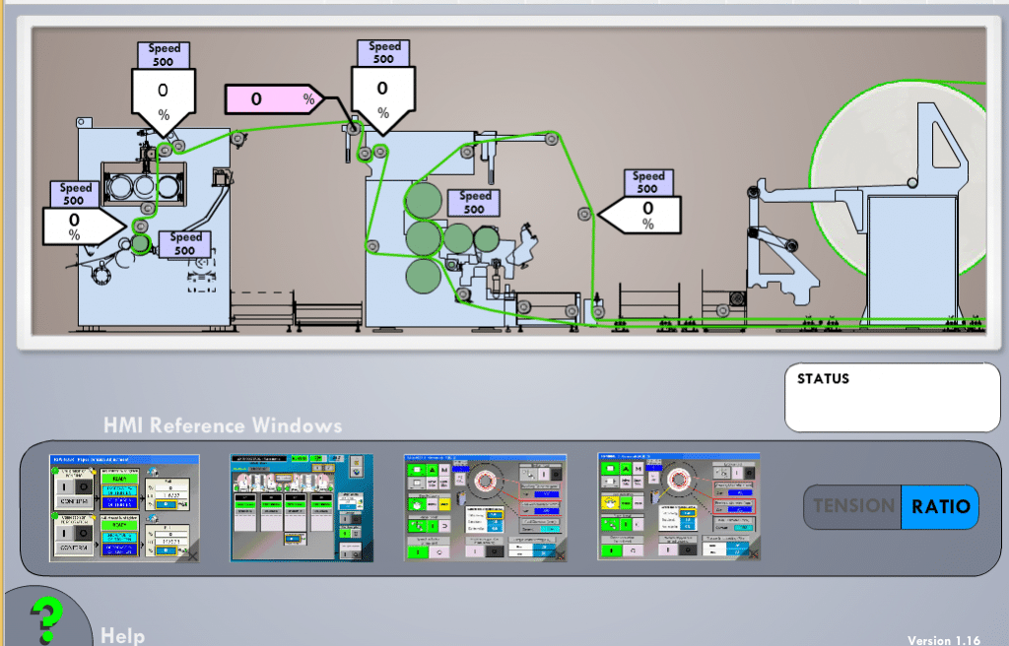Select the RATIO mode toggle
This screenshot has height=646, width=1009.
point(939,507)
